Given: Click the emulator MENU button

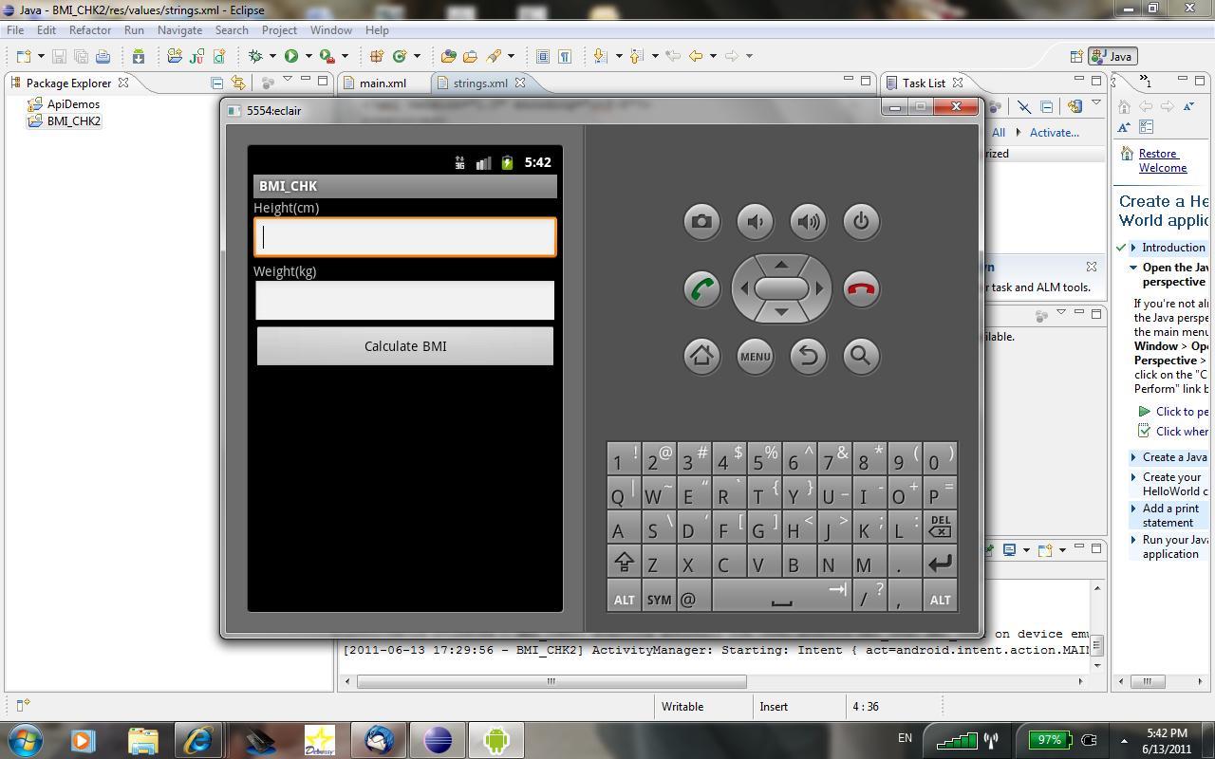Looking at the screenshot, I should coord(755,357).
